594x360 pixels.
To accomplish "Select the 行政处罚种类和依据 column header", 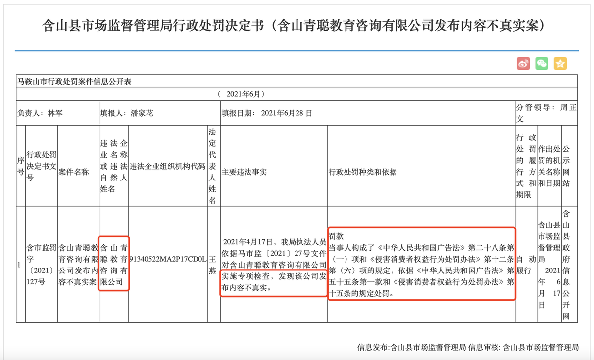I will point(363,172).
